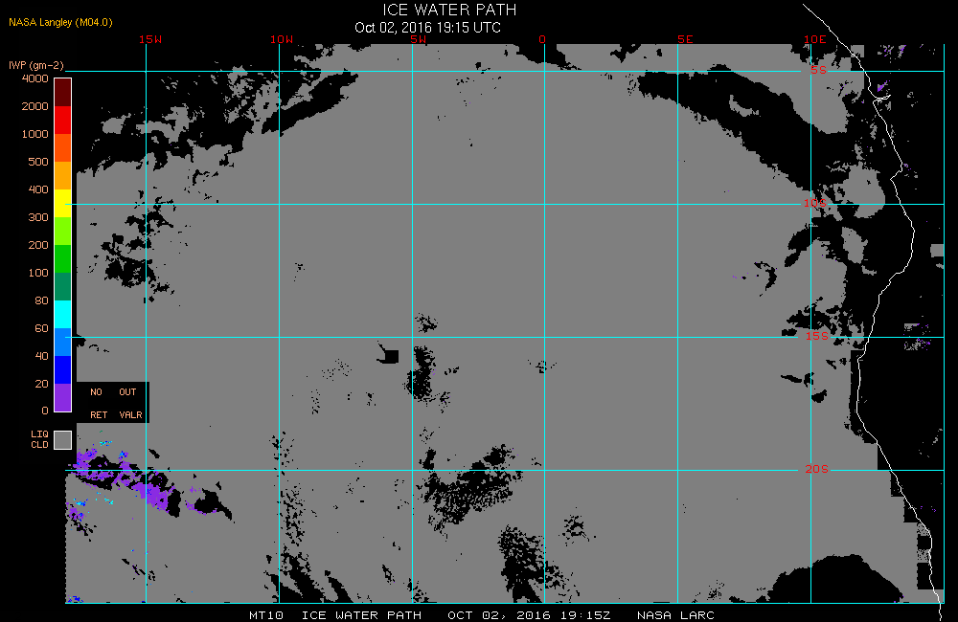The image size is (958, 622).
Task: Click the 2000 scale value
Action: (x=34, y=106)
